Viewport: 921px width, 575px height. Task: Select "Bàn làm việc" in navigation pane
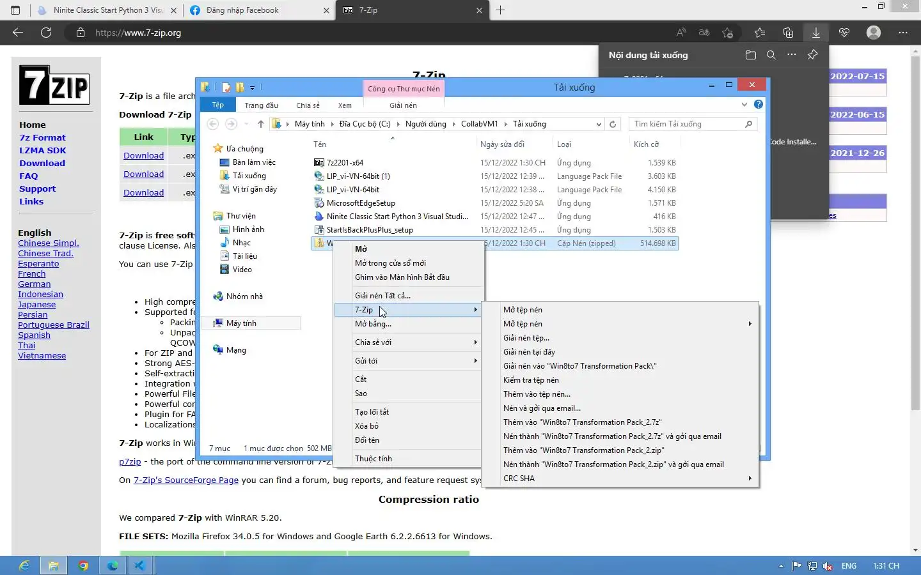click(x=253, y=162)
